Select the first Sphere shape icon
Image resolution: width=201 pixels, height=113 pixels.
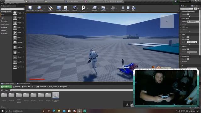click(x=15, y=42)
